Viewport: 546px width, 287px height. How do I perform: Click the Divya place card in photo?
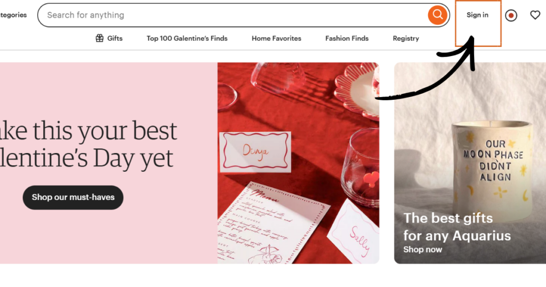[255, 152]
